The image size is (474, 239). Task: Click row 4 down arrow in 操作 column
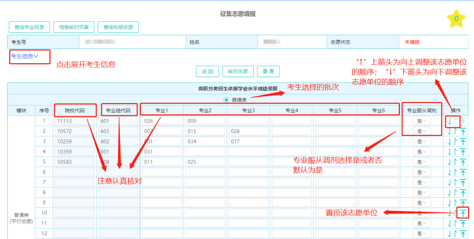(x=449, y=152)
